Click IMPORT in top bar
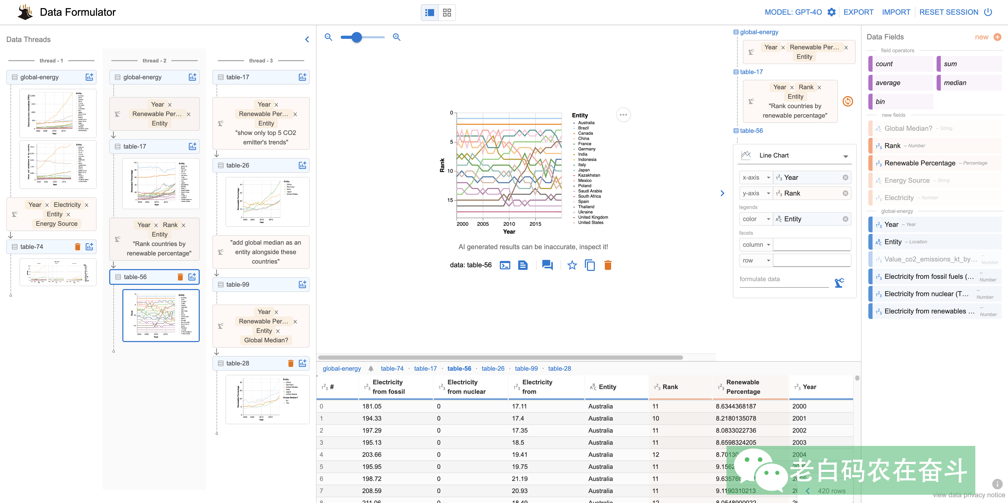The image size is (1008, 503). point(896,12)
